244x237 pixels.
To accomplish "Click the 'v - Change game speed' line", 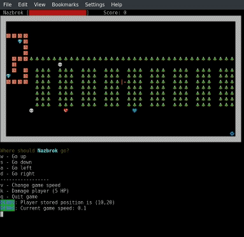I will (31, 185).
